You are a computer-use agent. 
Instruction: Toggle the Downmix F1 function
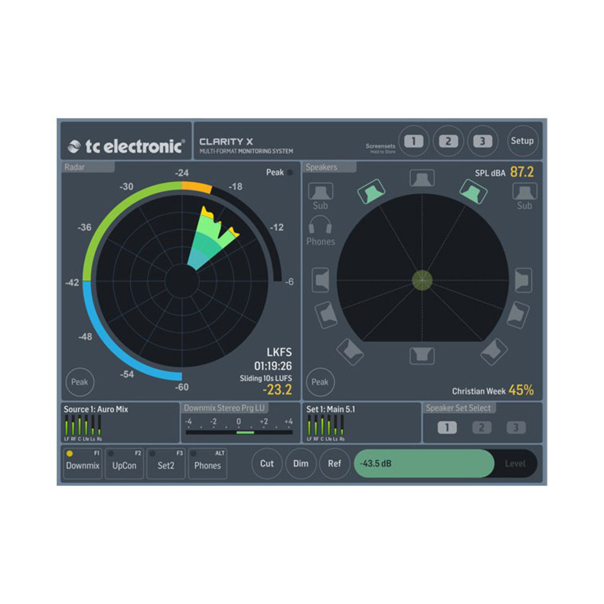(x=83, y=464)
